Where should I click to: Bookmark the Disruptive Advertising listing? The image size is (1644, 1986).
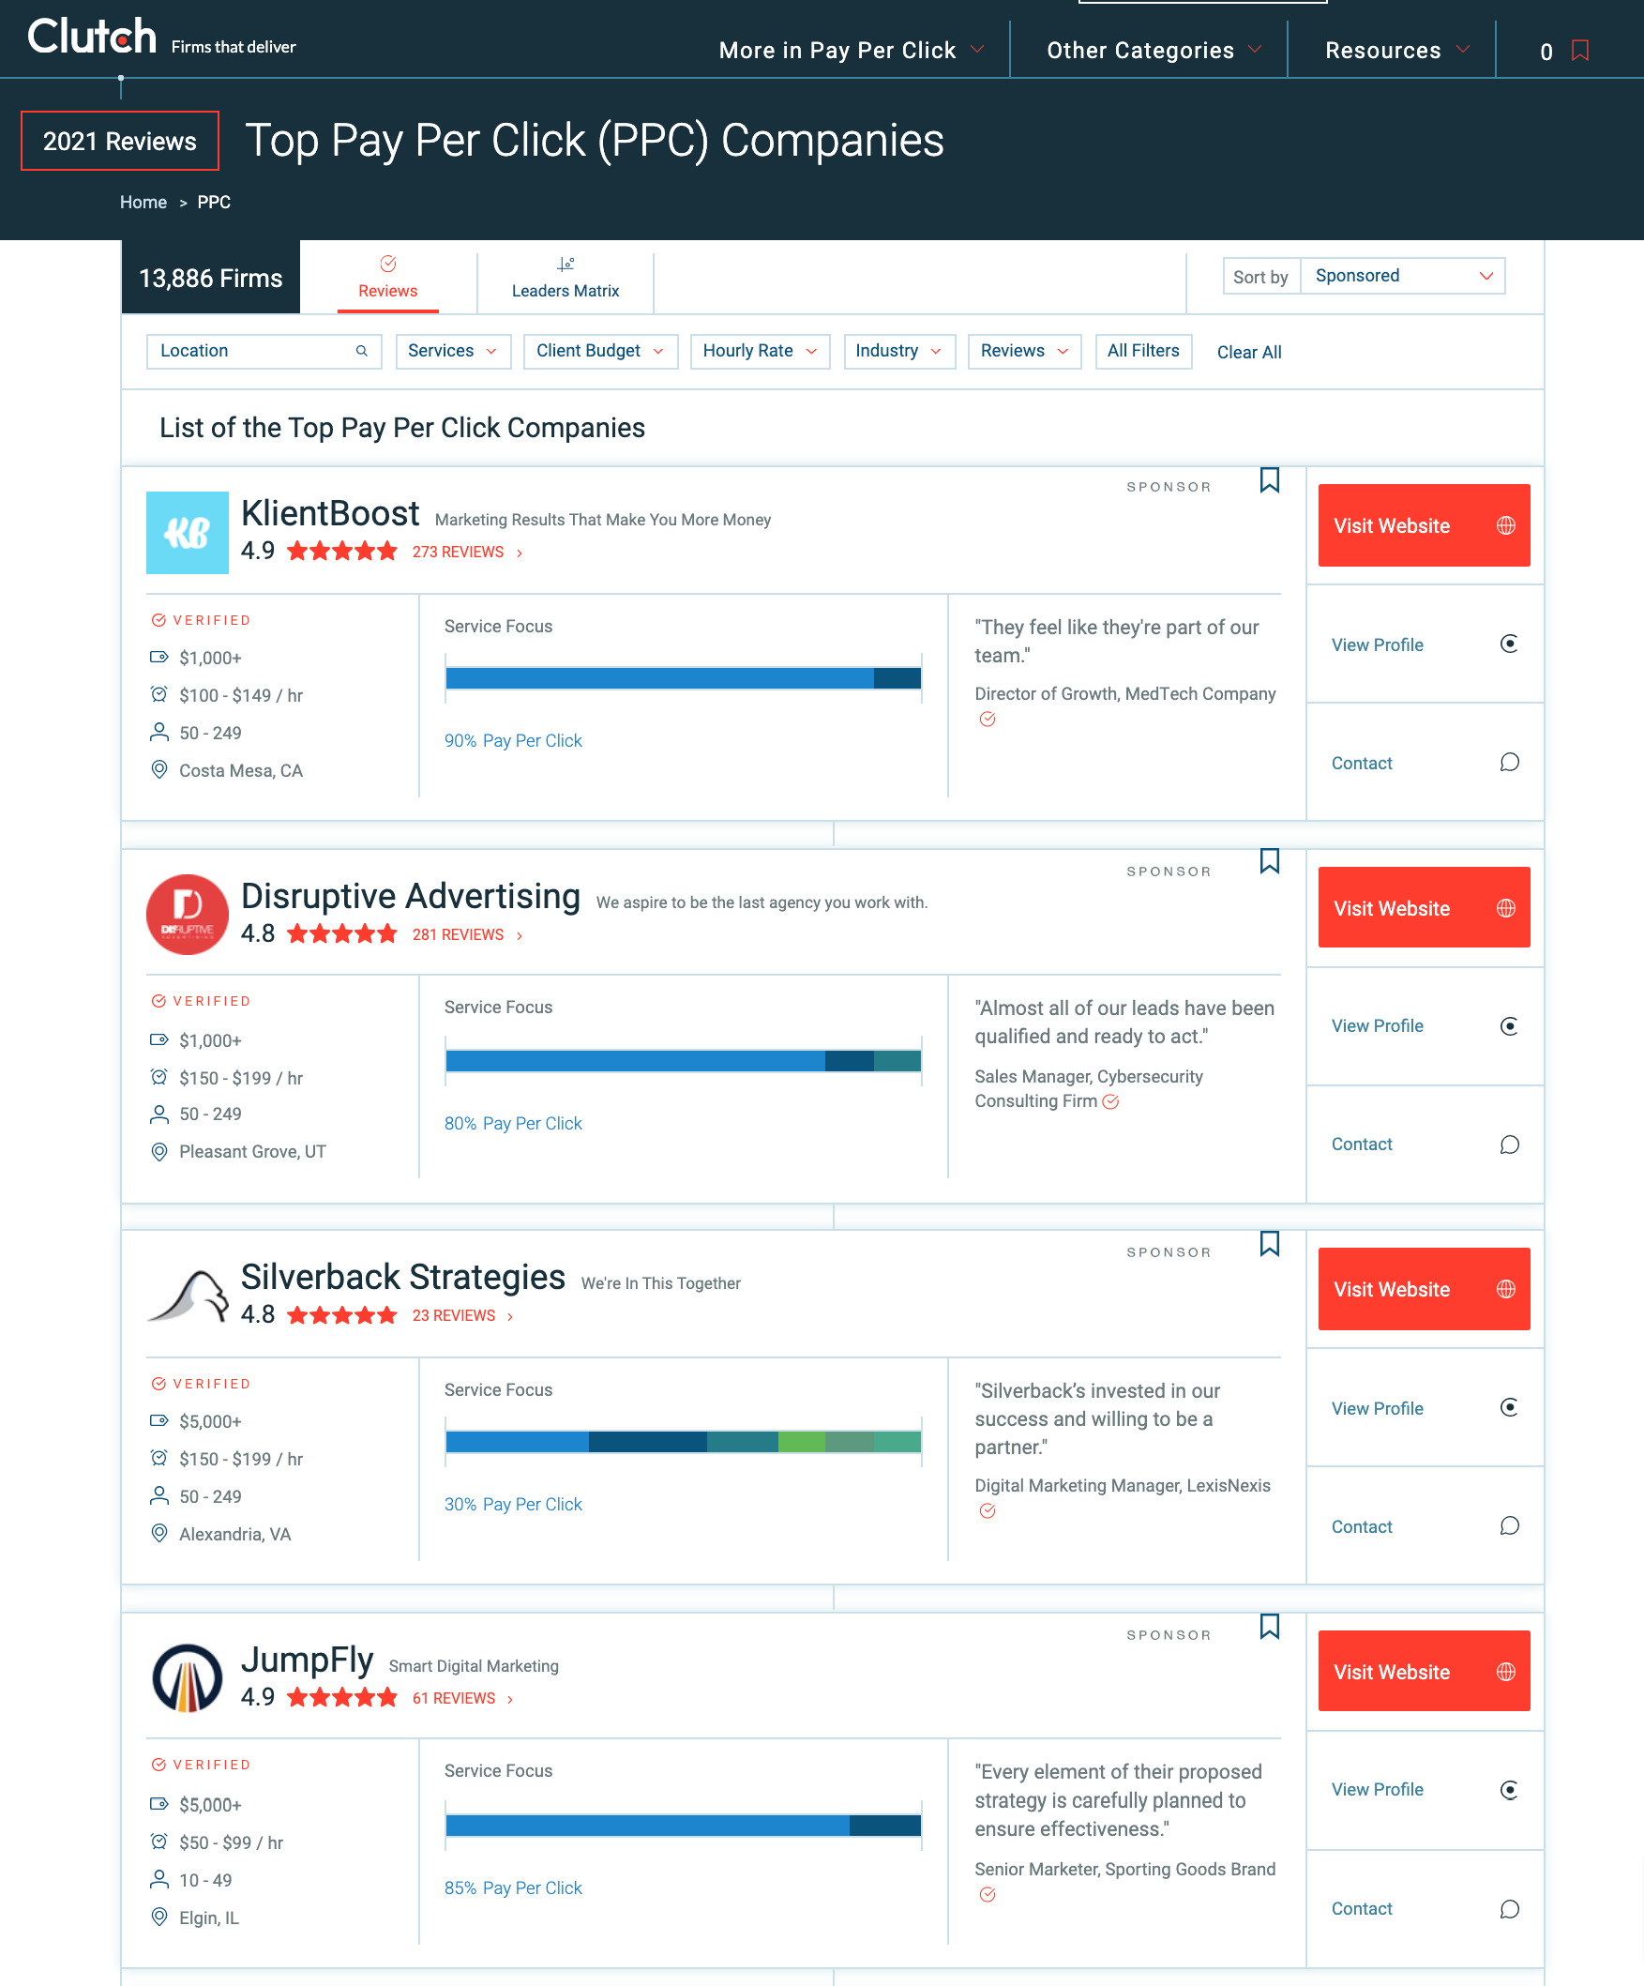pyautogui.click(x=1270, y=861)
